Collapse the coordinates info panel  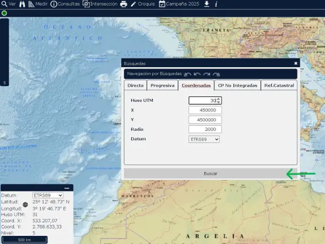click(67, 188)
